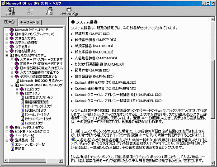
Task: Click book icon for 入力ミスを自動的に修正する
Action: click(17, 72)
